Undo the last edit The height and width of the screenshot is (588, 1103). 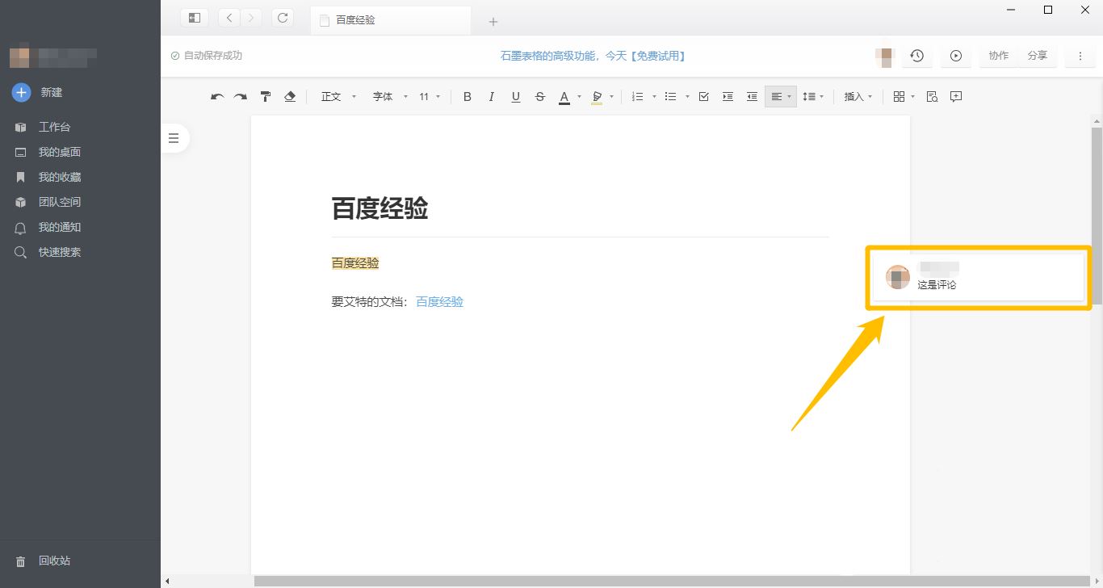point(216,97)
